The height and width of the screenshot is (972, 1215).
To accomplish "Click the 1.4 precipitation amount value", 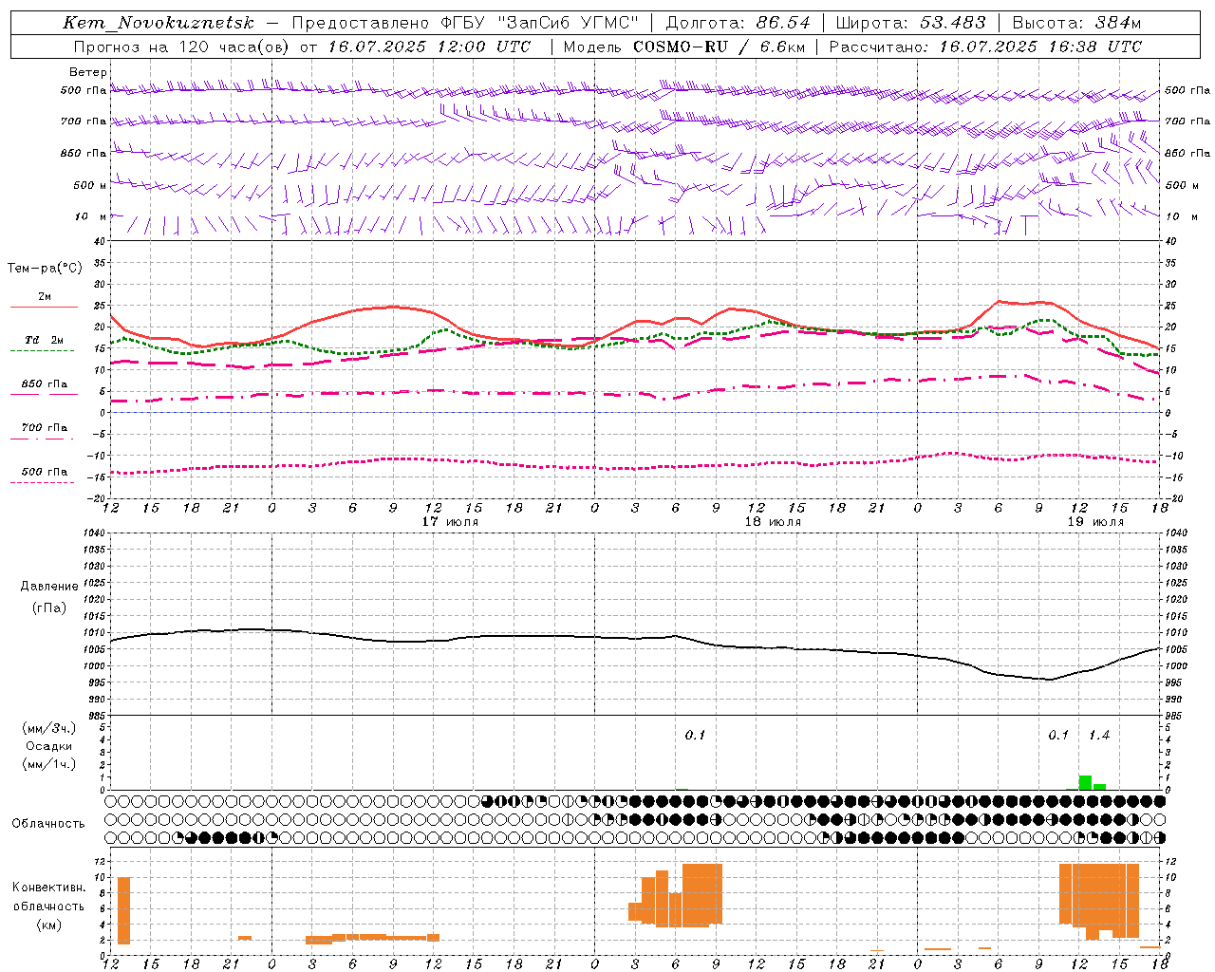I will tap(1098, 735).
